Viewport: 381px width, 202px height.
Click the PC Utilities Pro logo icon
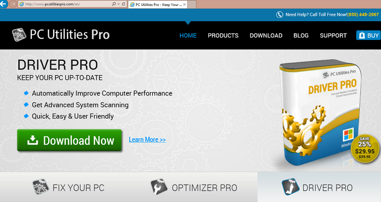19,35
